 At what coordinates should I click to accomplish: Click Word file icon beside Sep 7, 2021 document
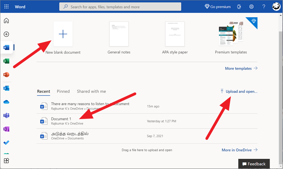pyautogui.click(x=44, y=136)
